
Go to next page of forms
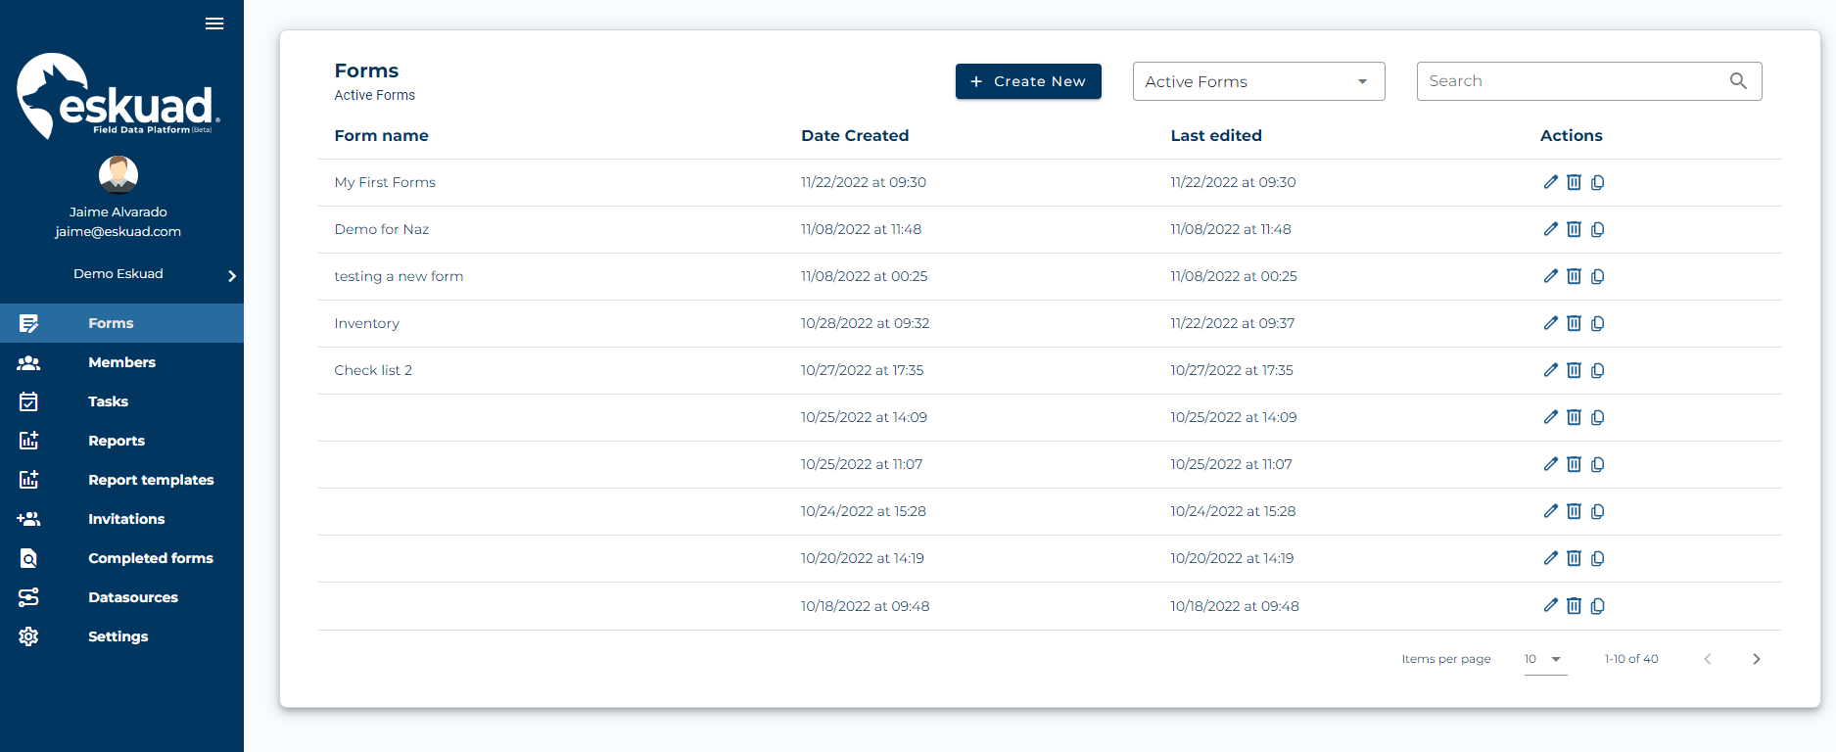(x=1756, y=659)
